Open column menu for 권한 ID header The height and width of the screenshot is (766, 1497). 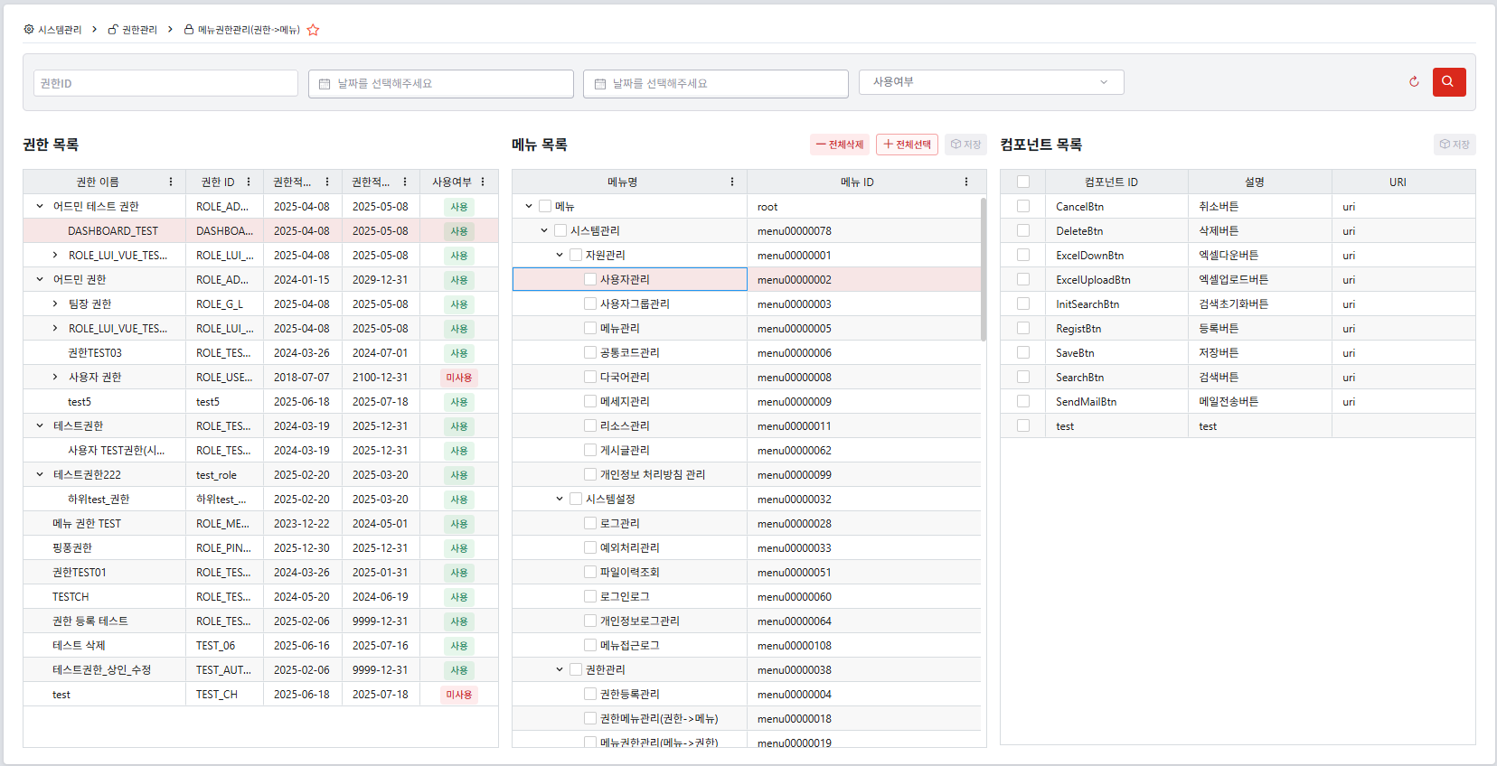pyautogui.click(x=249, y=182)
